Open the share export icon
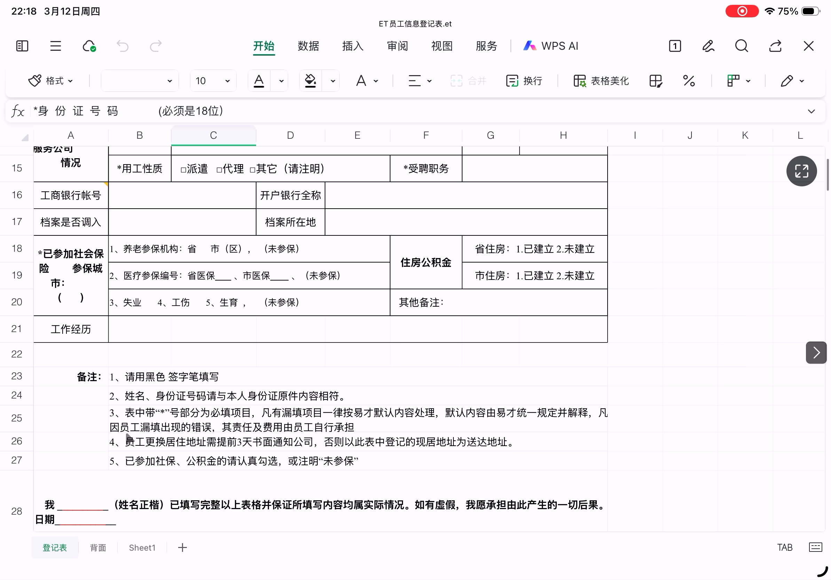 (775, 46)
